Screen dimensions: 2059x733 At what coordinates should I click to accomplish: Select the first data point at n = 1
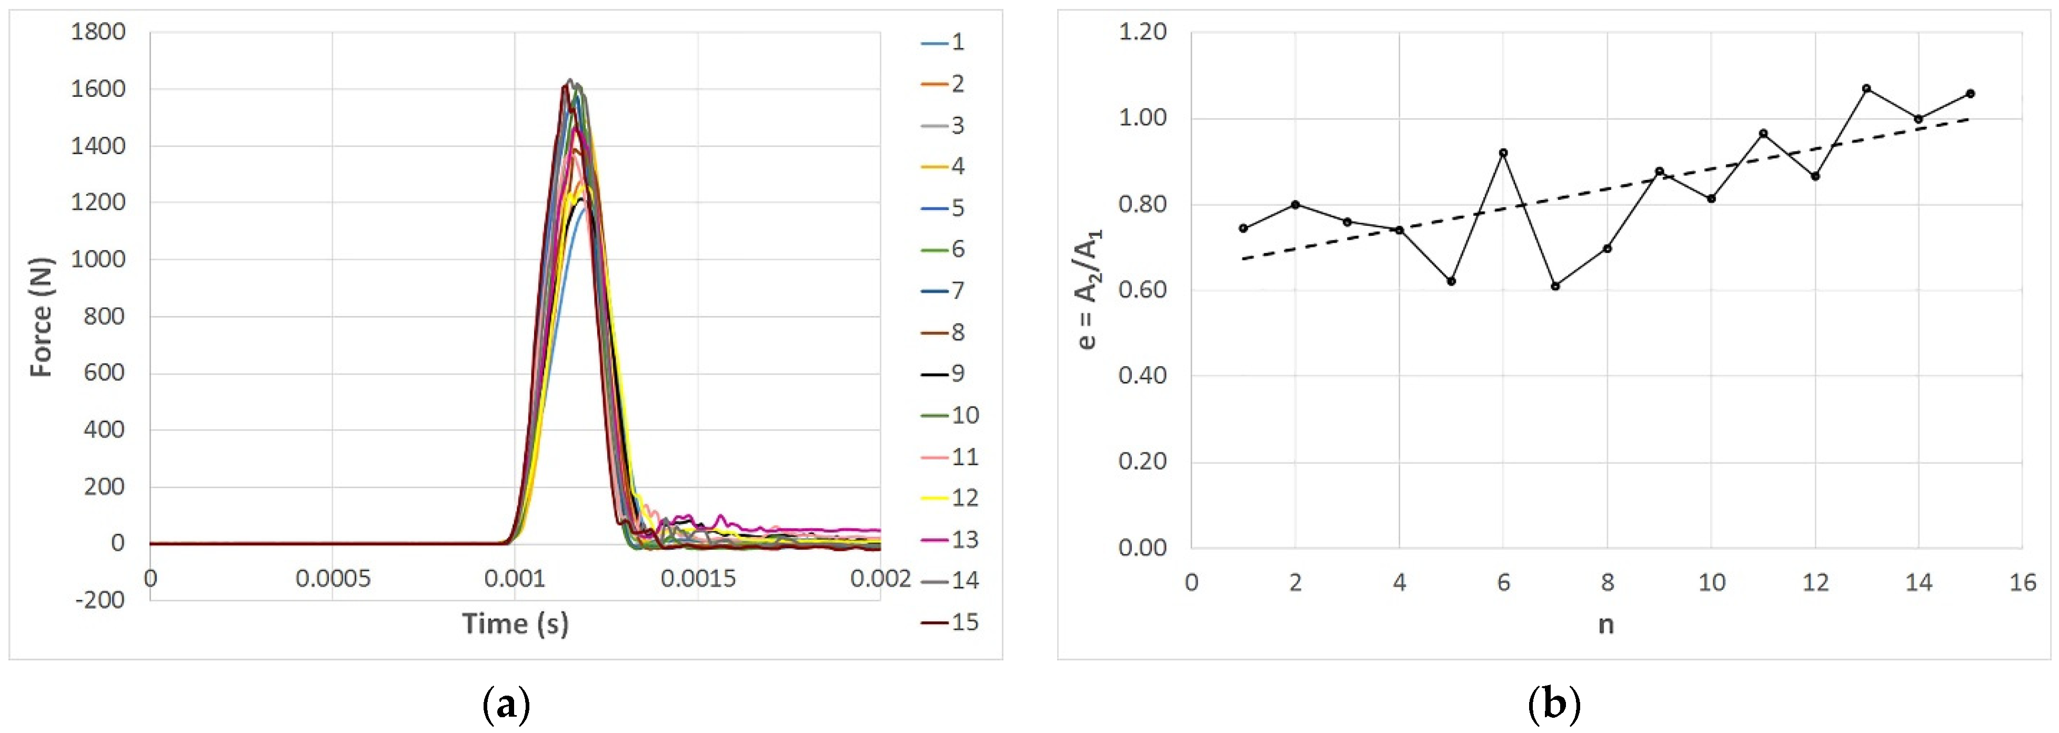coord(1243,228)
